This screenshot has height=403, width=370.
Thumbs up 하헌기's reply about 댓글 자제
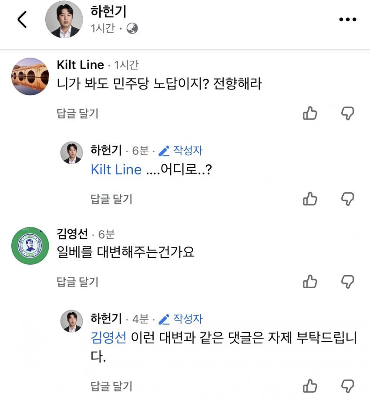pyautogui.click(x=310, y=386)
